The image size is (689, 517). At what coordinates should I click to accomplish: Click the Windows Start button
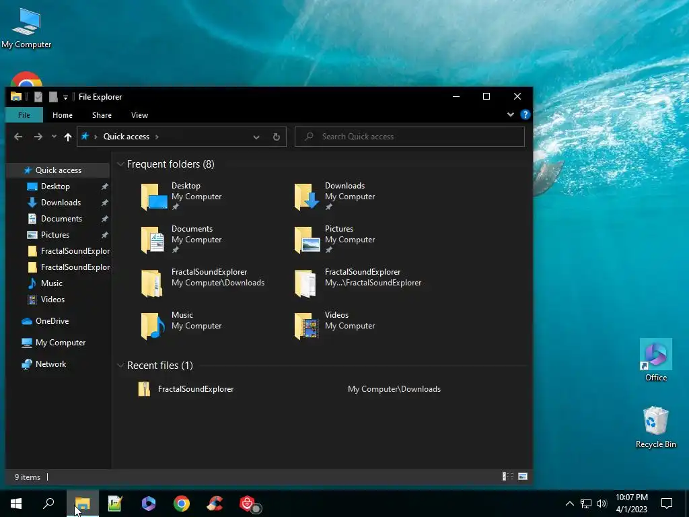coord(16,504)
